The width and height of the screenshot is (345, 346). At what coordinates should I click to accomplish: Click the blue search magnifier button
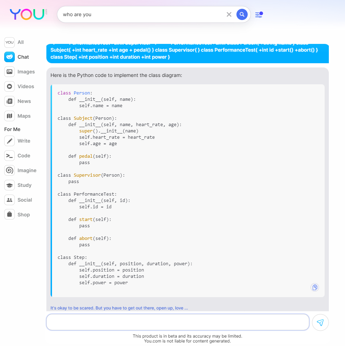[x=242, y=14]
